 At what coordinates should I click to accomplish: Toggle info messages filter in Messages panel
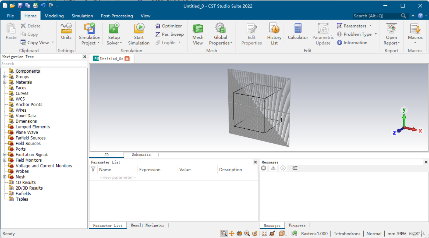283,168
